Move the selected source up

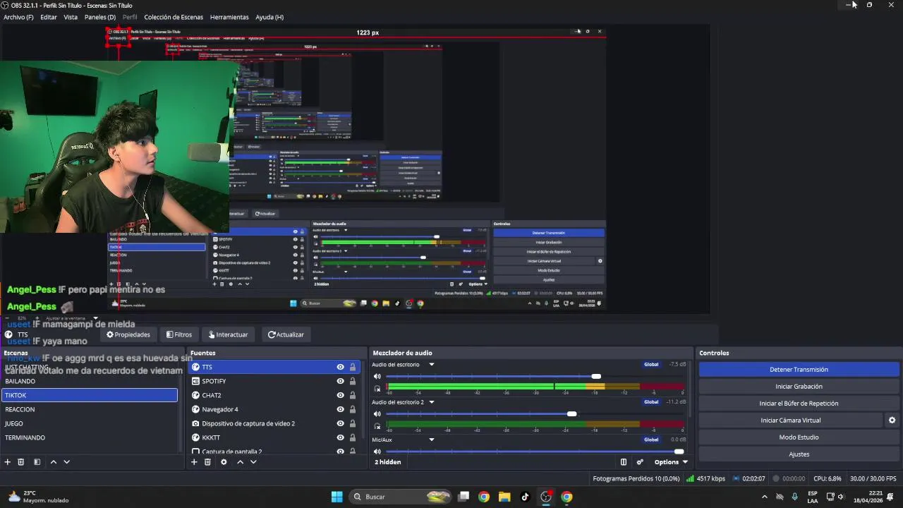click(240, 462)
